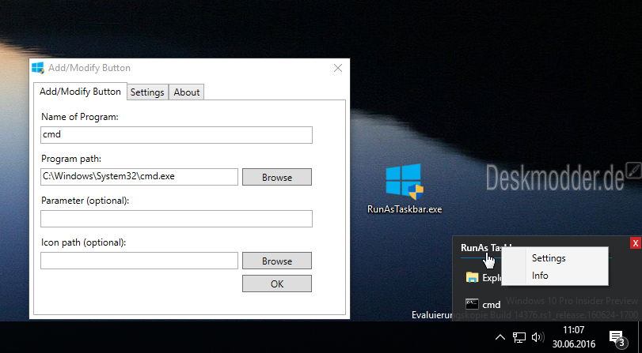This screenshot has width=642, height=353.
Task: Open the About tab
Action: click(x=186, y=92)
